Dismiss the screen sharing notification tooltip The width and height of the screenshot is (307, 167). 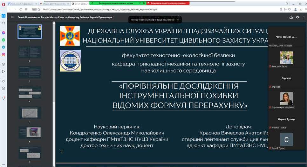(178, 20)
